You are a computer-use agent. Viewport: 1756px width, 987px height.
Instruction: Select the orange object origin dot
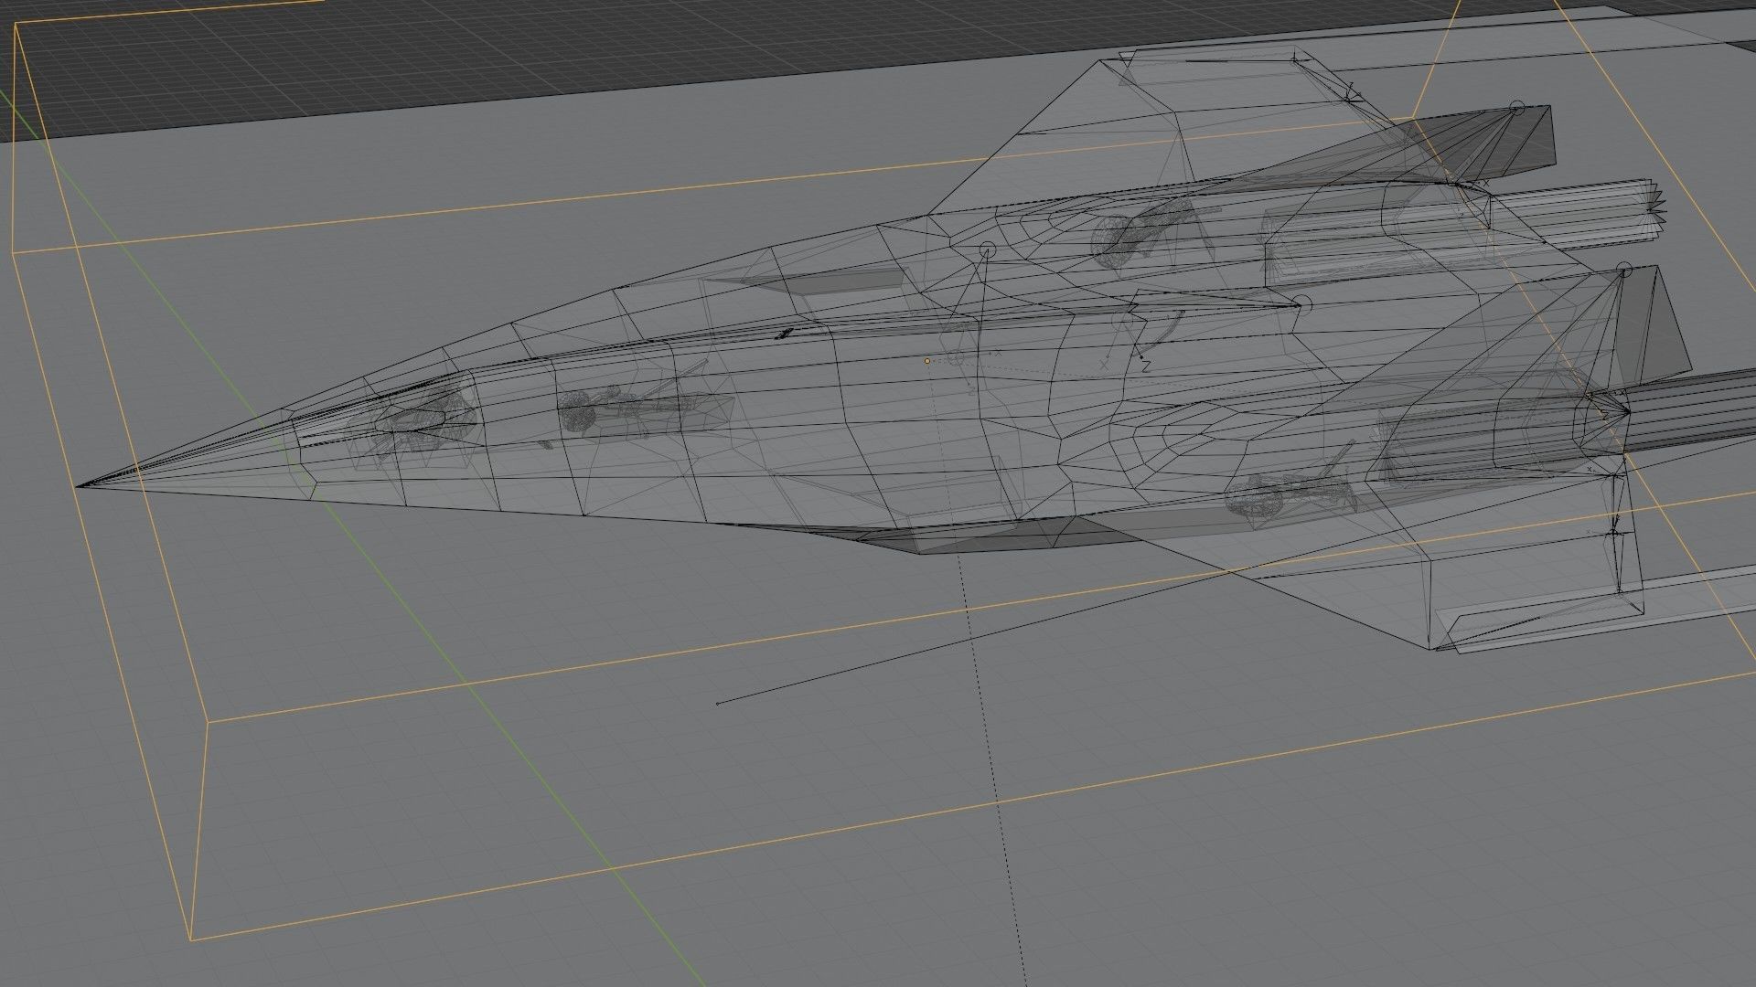click(926, 361)
